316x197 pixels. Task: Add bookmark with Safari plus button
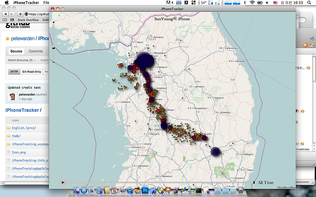20,14
